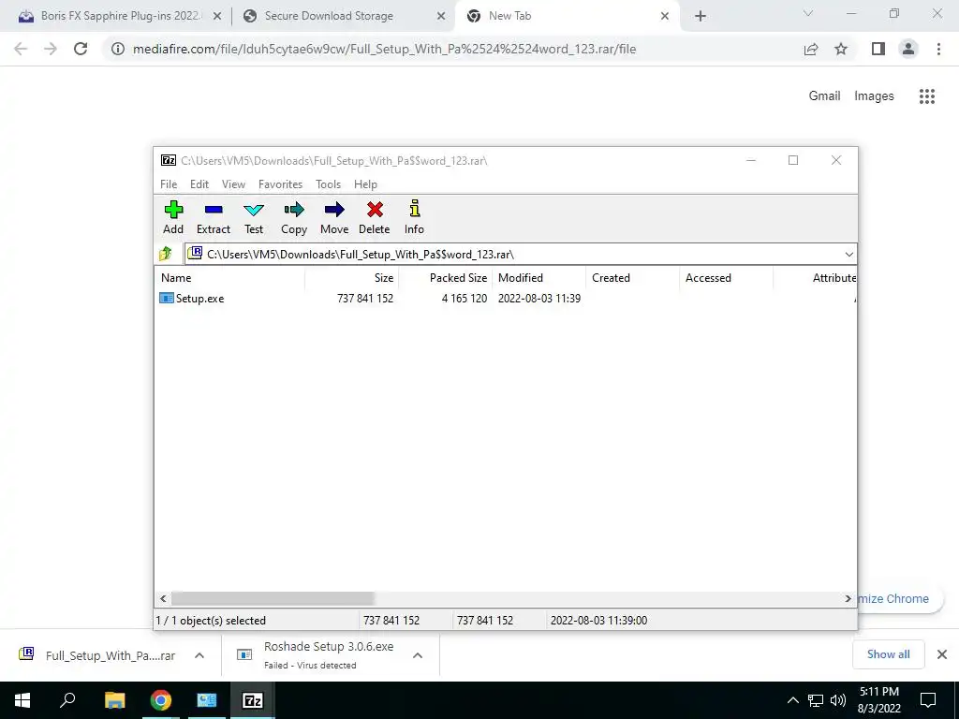The height and width of the screenshot is (719, 959).
Task: Toggle Chrome side panel
Action: click(x=878, y=49)
